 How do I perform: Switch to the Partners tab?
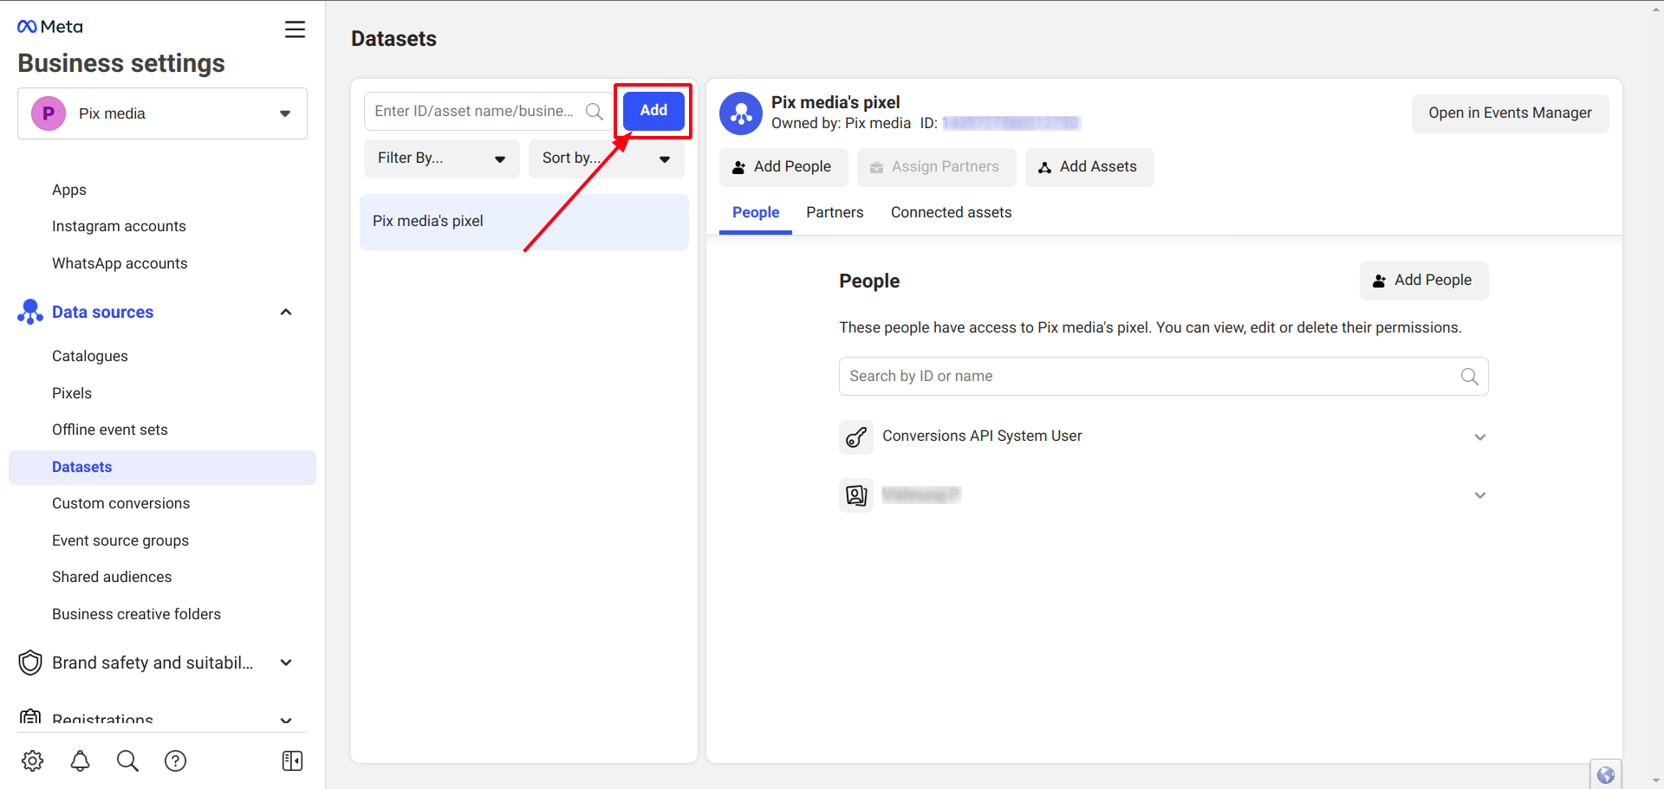point(835,213)
